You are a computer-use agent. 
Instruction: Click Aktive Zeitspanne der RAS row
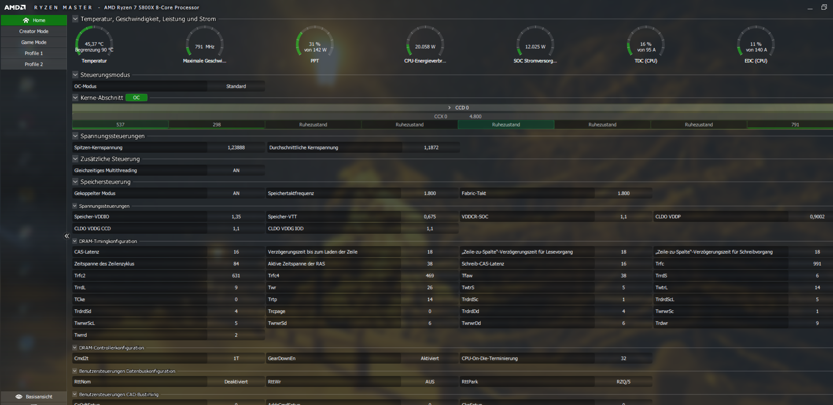pos(362,264)
